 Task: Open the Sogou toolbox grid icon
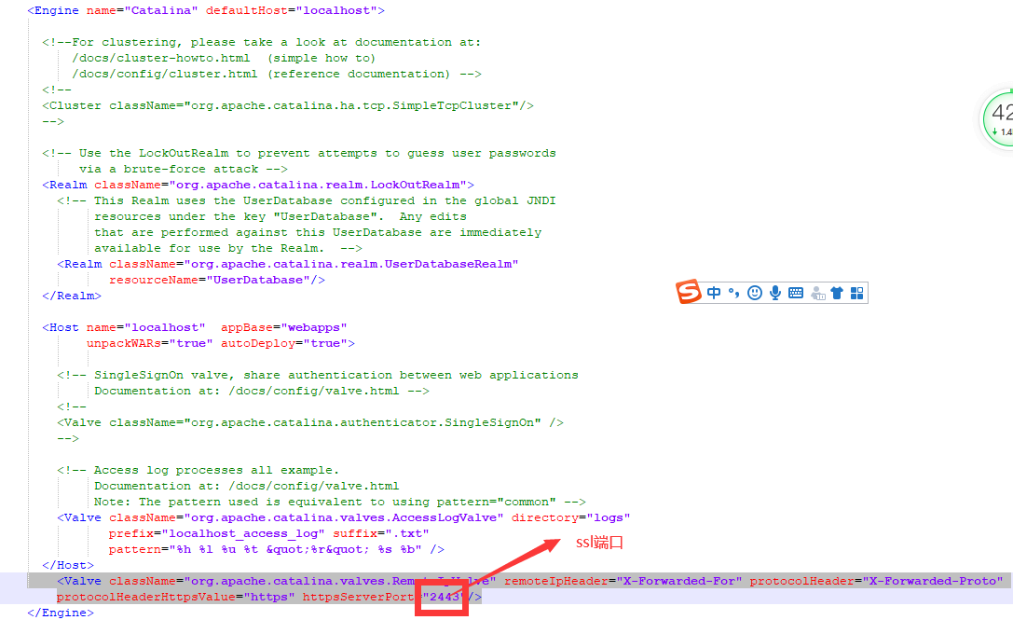pos(856,292)
